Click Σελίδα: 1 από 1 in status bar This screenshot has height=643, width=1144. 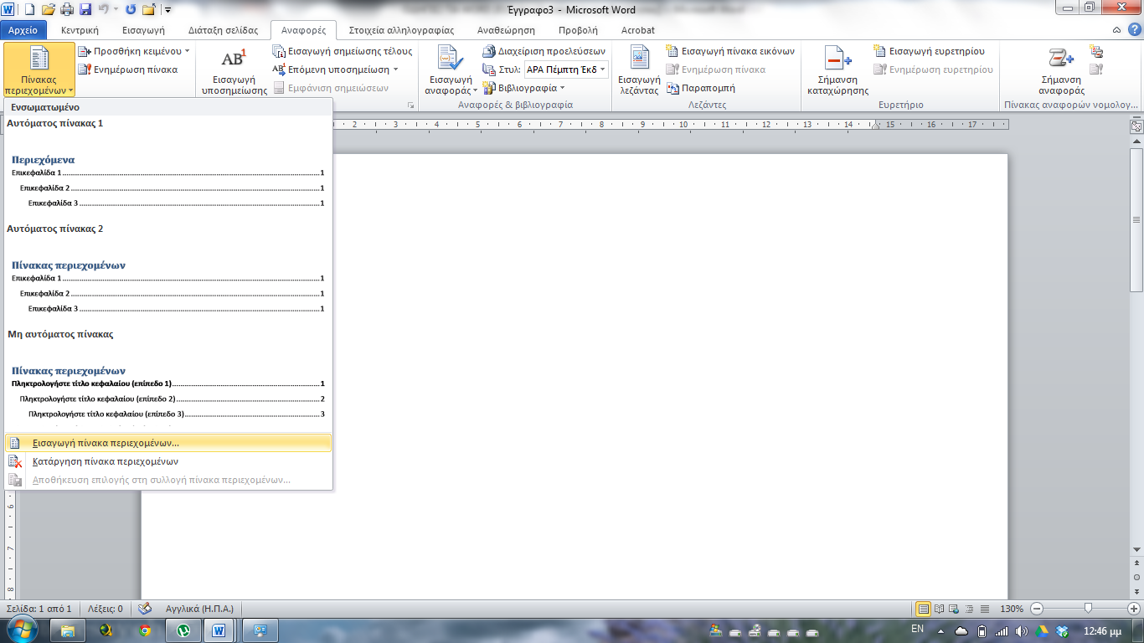pos(39,609)
